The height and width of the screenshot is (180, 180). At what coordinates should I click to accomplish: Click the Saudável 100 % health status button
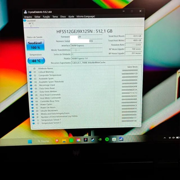[x=35, y=45]
